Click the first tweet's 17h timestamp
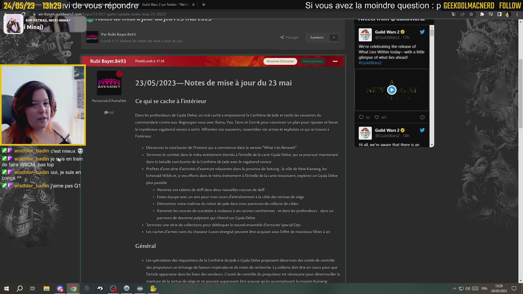The width and height of the screenshot is (523, 294). pos(406,38)
